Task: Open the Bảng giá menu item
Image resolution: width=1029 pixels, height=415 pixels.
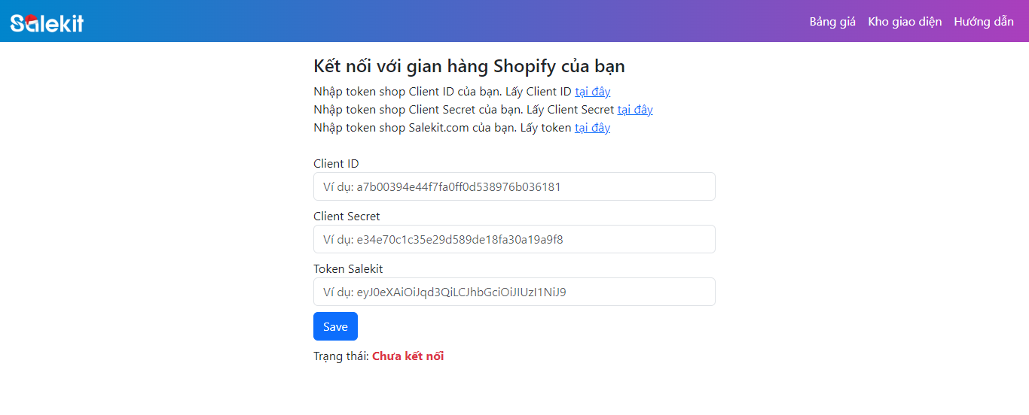Action: pos(832,22)
